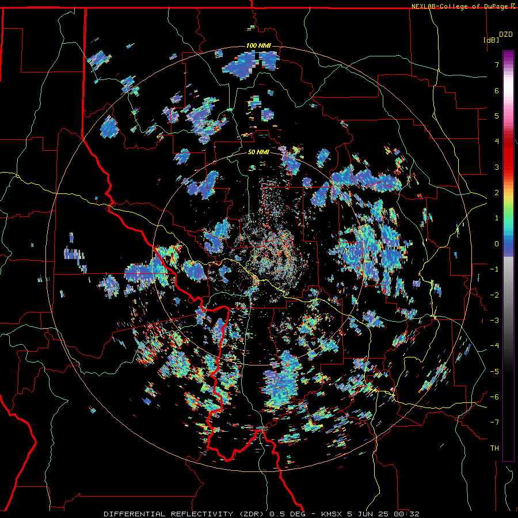Viewport: 518px width, 518px height.
Task: Click the ZDR color scale bar
Action: (508, 256)
